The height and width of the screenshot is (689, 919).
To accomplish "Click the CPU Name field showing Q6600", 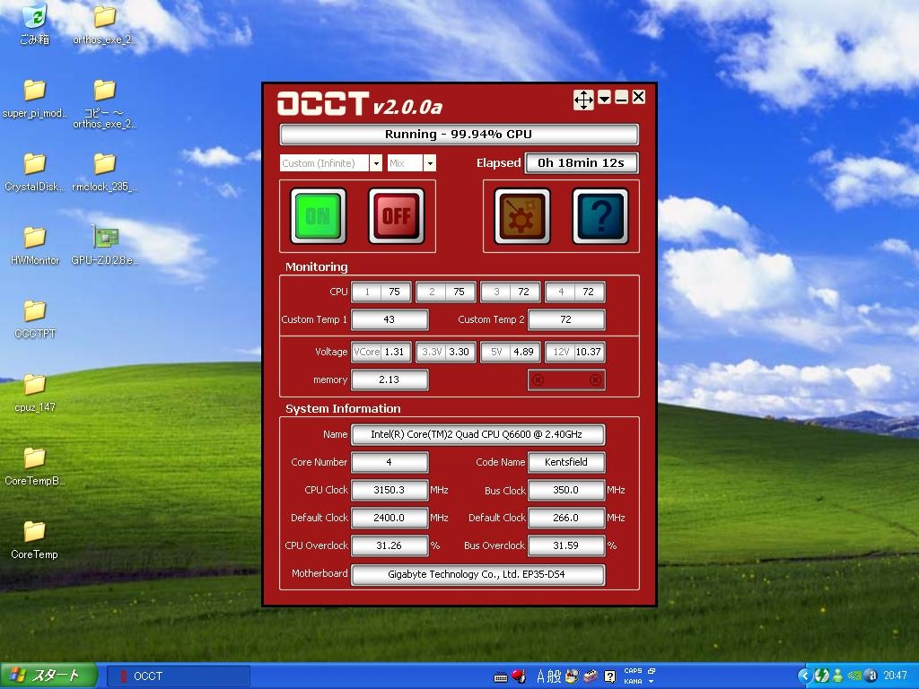I will (477, 435).
